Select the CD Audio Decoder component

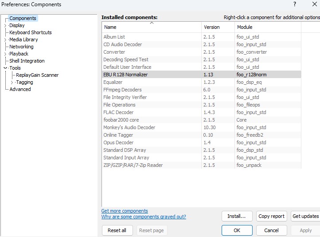(x=201, y=44)
